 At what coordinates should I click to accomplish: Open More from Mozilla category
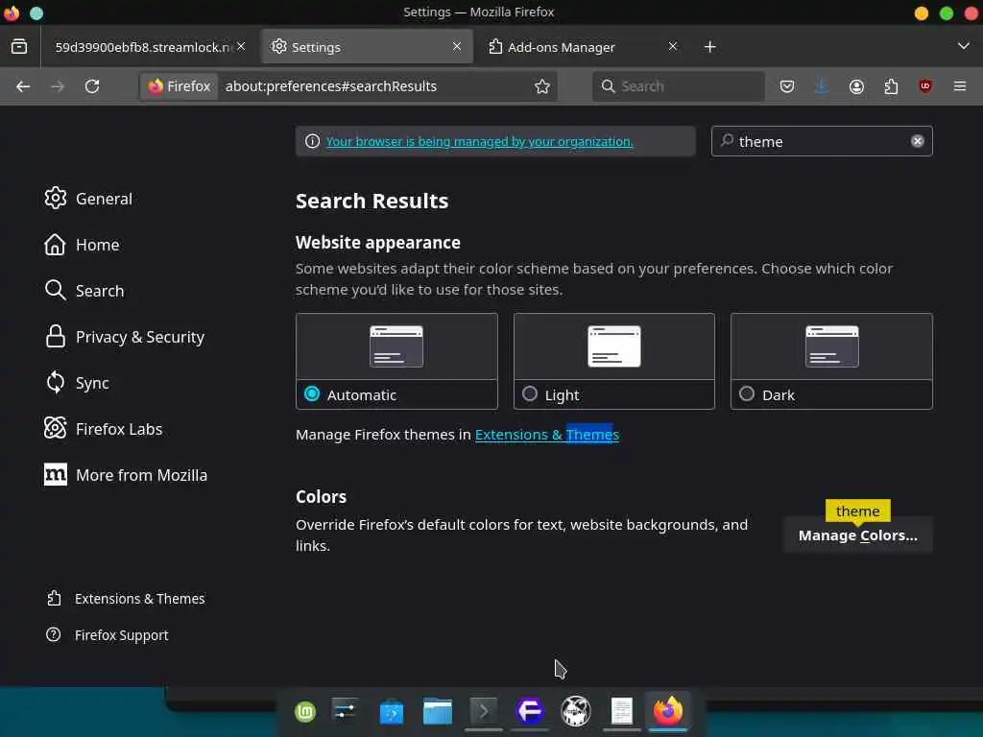(x=126, y=475)
